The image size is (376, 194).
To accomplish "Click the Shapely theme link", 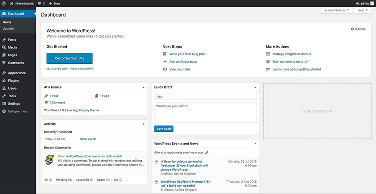I will click(x=84, y=111).
